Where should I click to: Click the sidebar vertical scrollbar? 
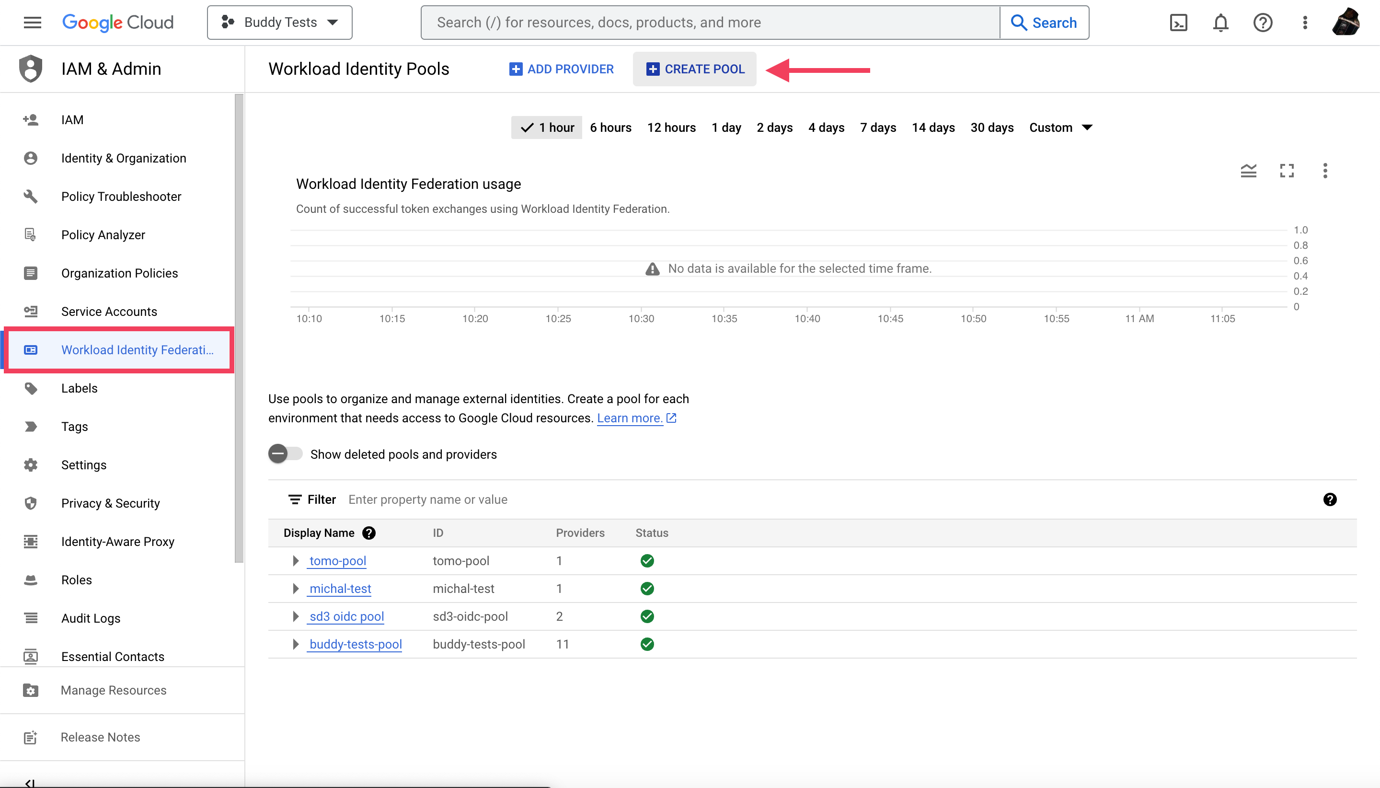point(239,328)
